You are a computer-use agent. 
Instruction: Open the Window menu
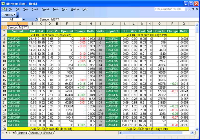tap(75, 9)
